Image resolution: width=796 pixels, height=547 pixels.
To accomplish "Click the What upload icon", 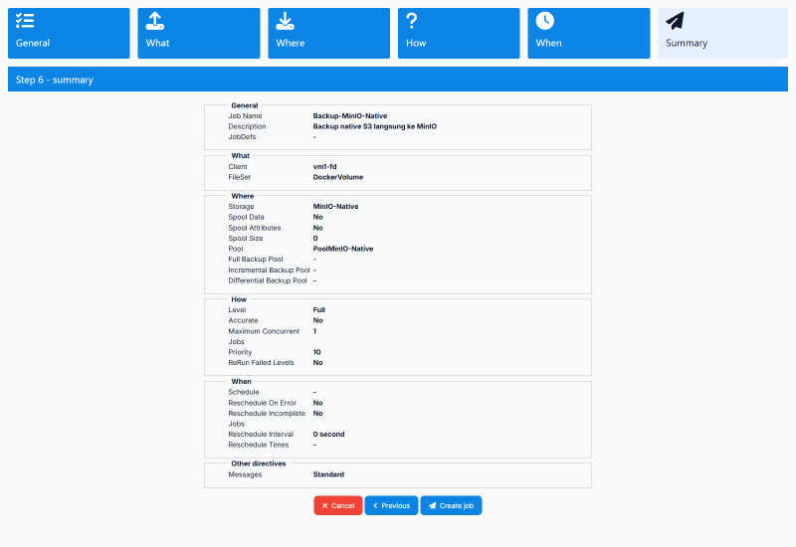I will point(155,21).
